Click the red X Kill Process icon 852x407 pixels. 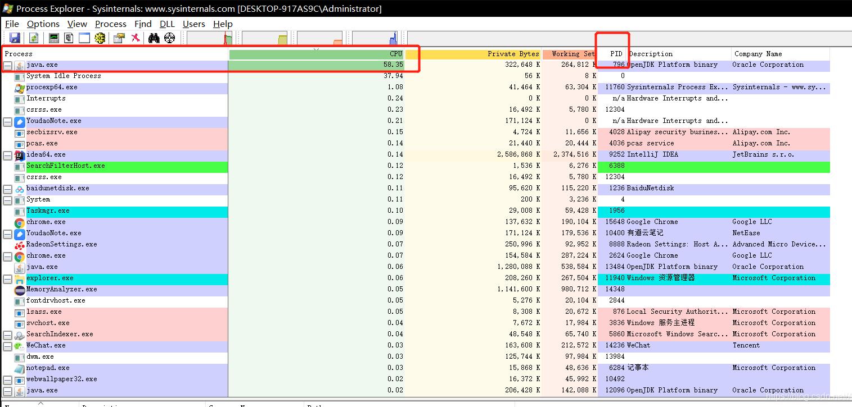(136, 38)
